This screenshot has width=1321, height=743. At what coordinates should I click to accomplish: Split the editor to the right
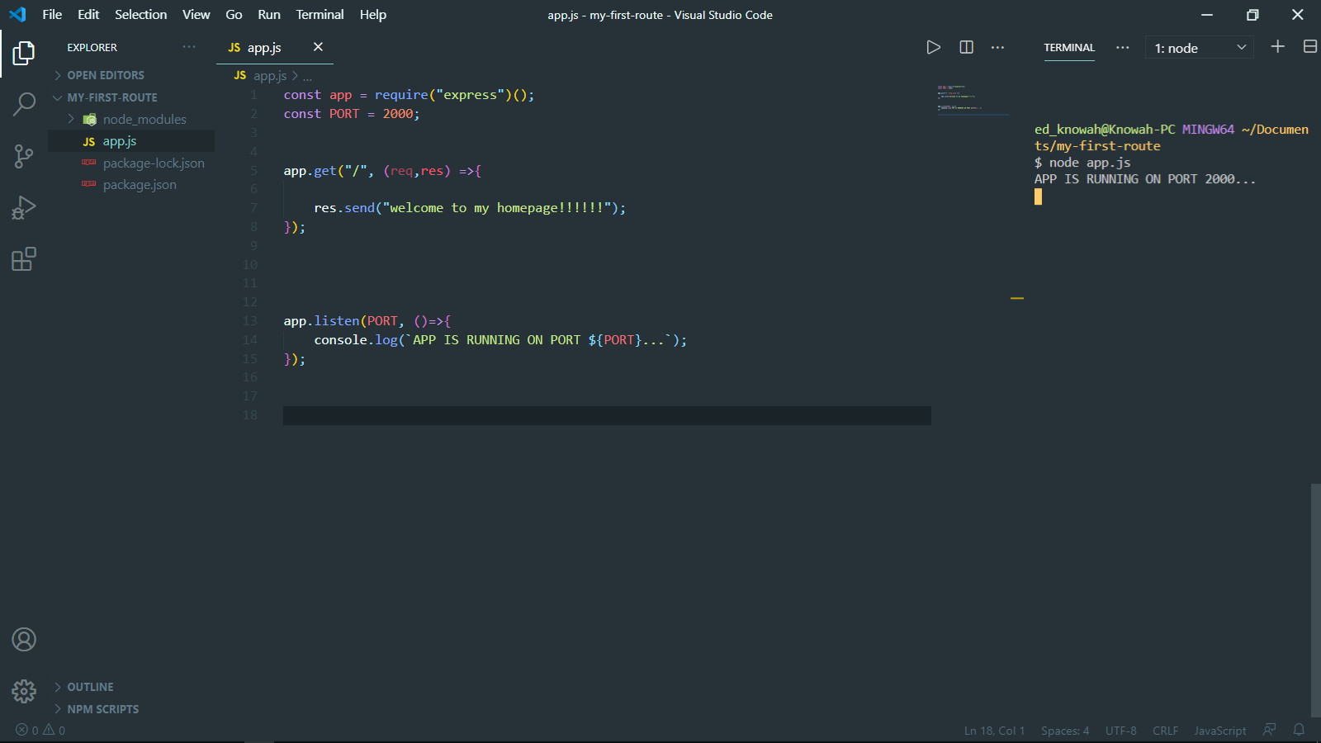point(966,47)
